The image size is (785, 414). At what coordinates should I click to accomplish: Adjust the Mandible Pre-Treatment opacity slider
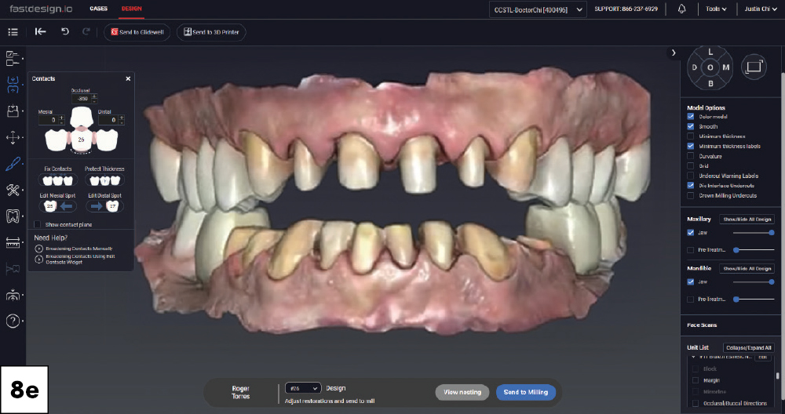(x=754, y=299)
